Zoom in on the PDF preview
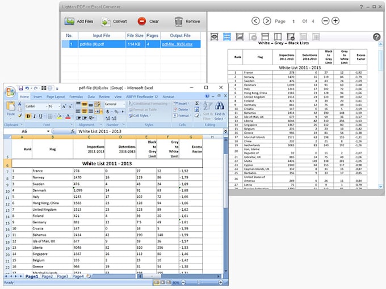This screenshot has height=289, width=386. (335, 21)
